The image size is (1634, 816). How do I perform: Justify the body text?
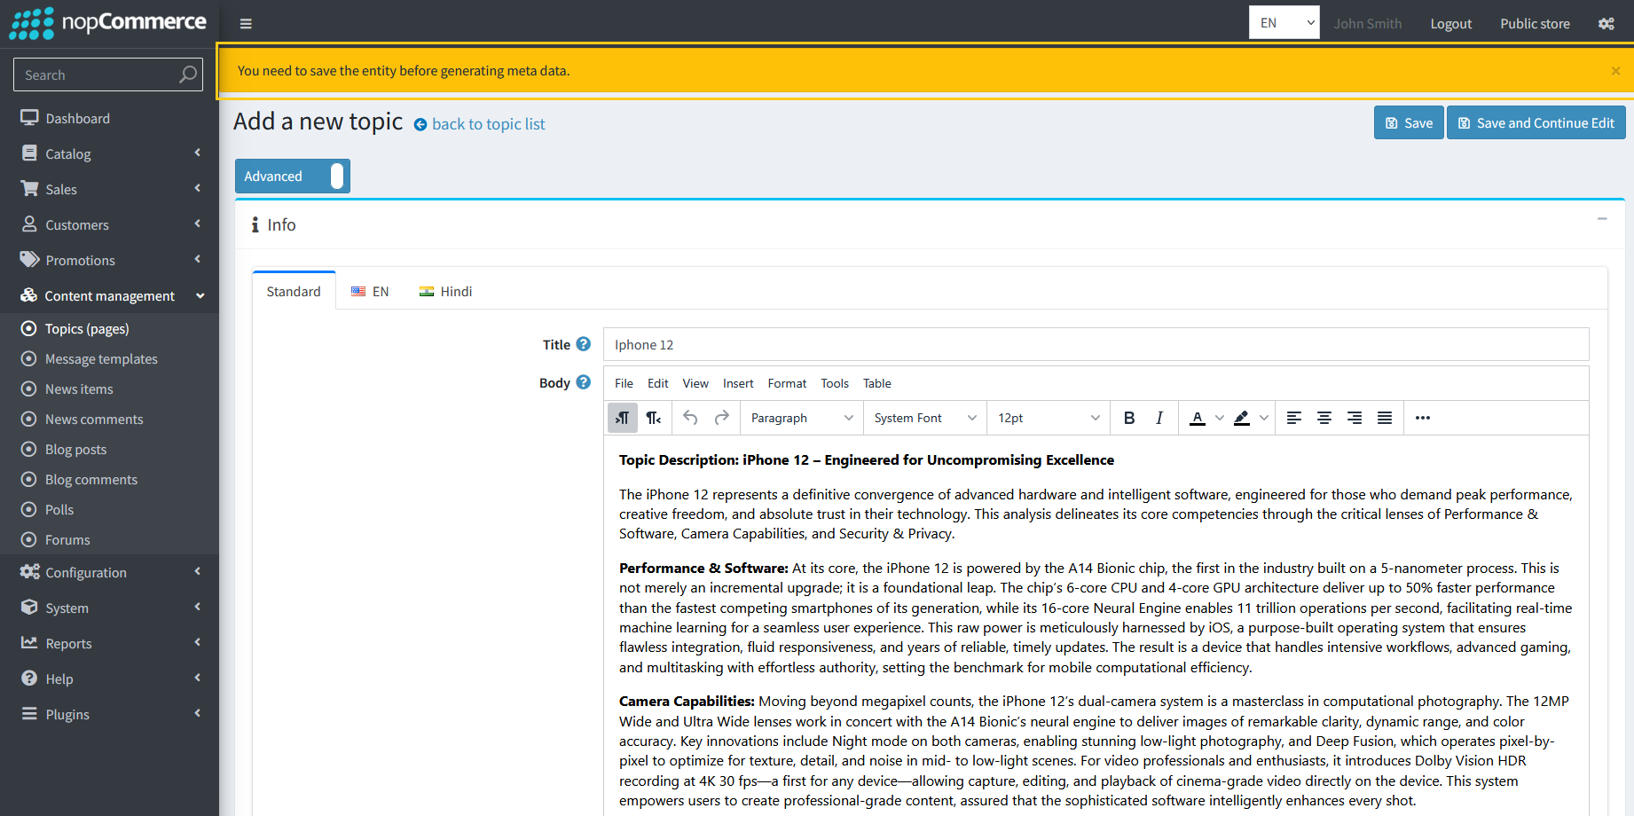click(1384, 418)
